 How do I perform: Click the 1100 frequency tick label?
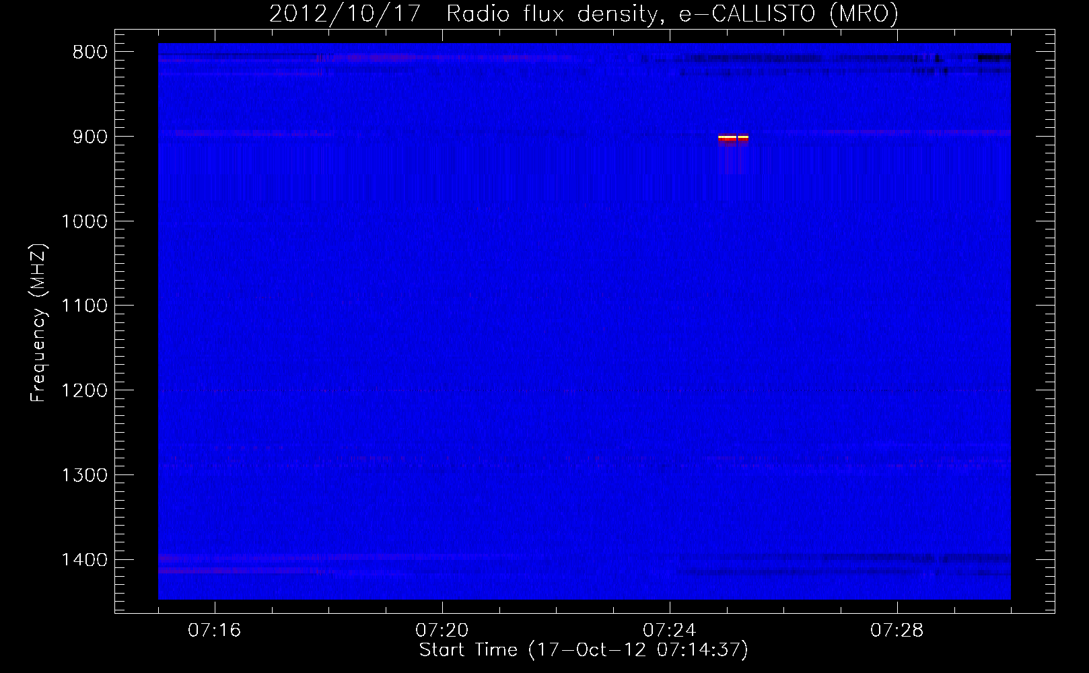84,306
